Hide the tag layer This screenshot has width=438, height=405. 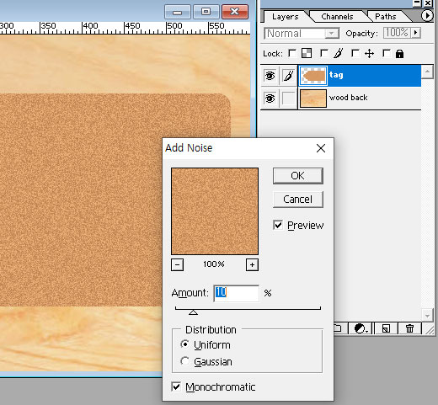(x=270, y=76)
